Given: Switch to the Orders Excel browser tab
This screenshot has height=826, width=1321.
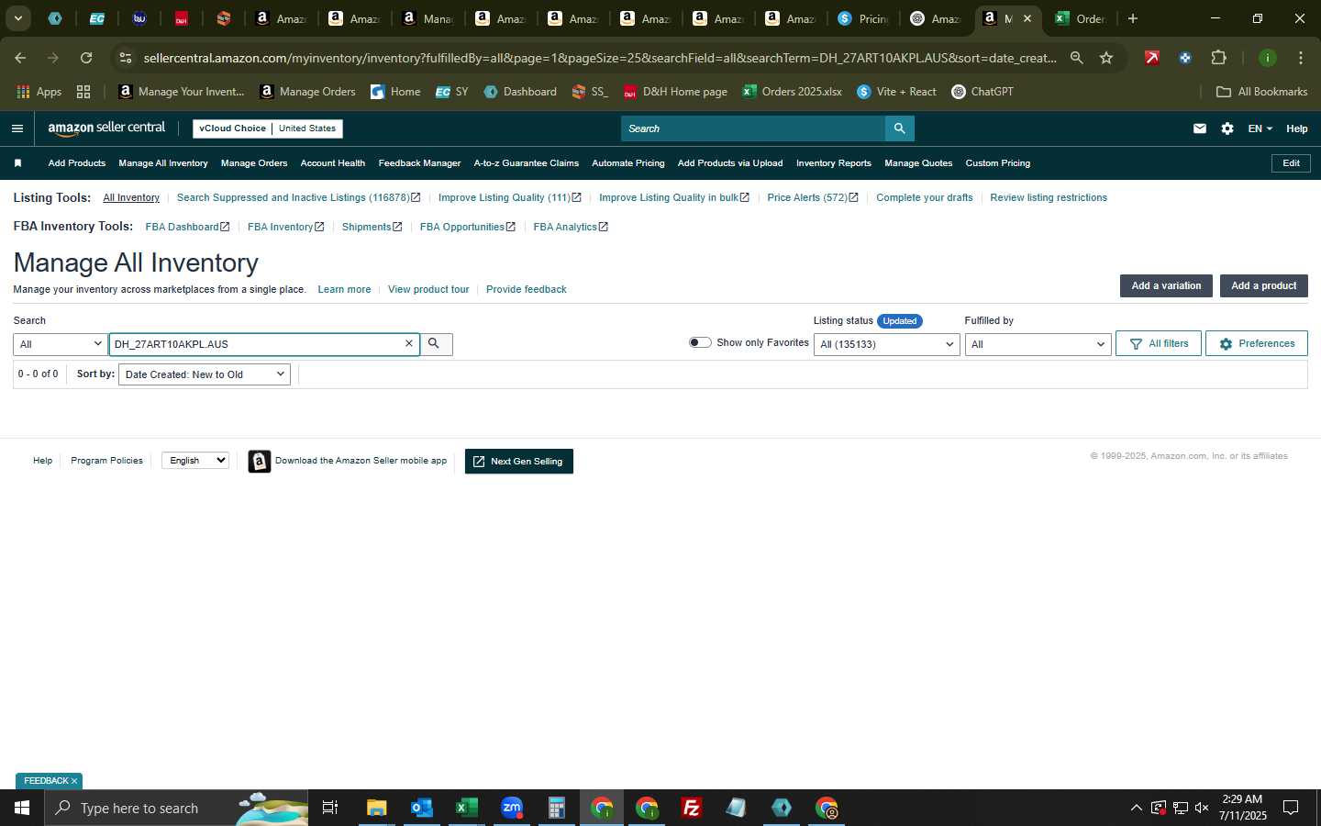Looking at the screenshot, I should (x=1081, y=18).
